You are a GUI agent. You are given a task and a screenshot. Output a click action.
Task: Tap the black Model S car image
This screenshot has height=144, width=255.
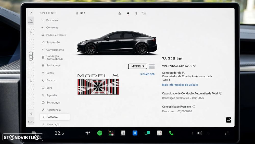[117, 43]
